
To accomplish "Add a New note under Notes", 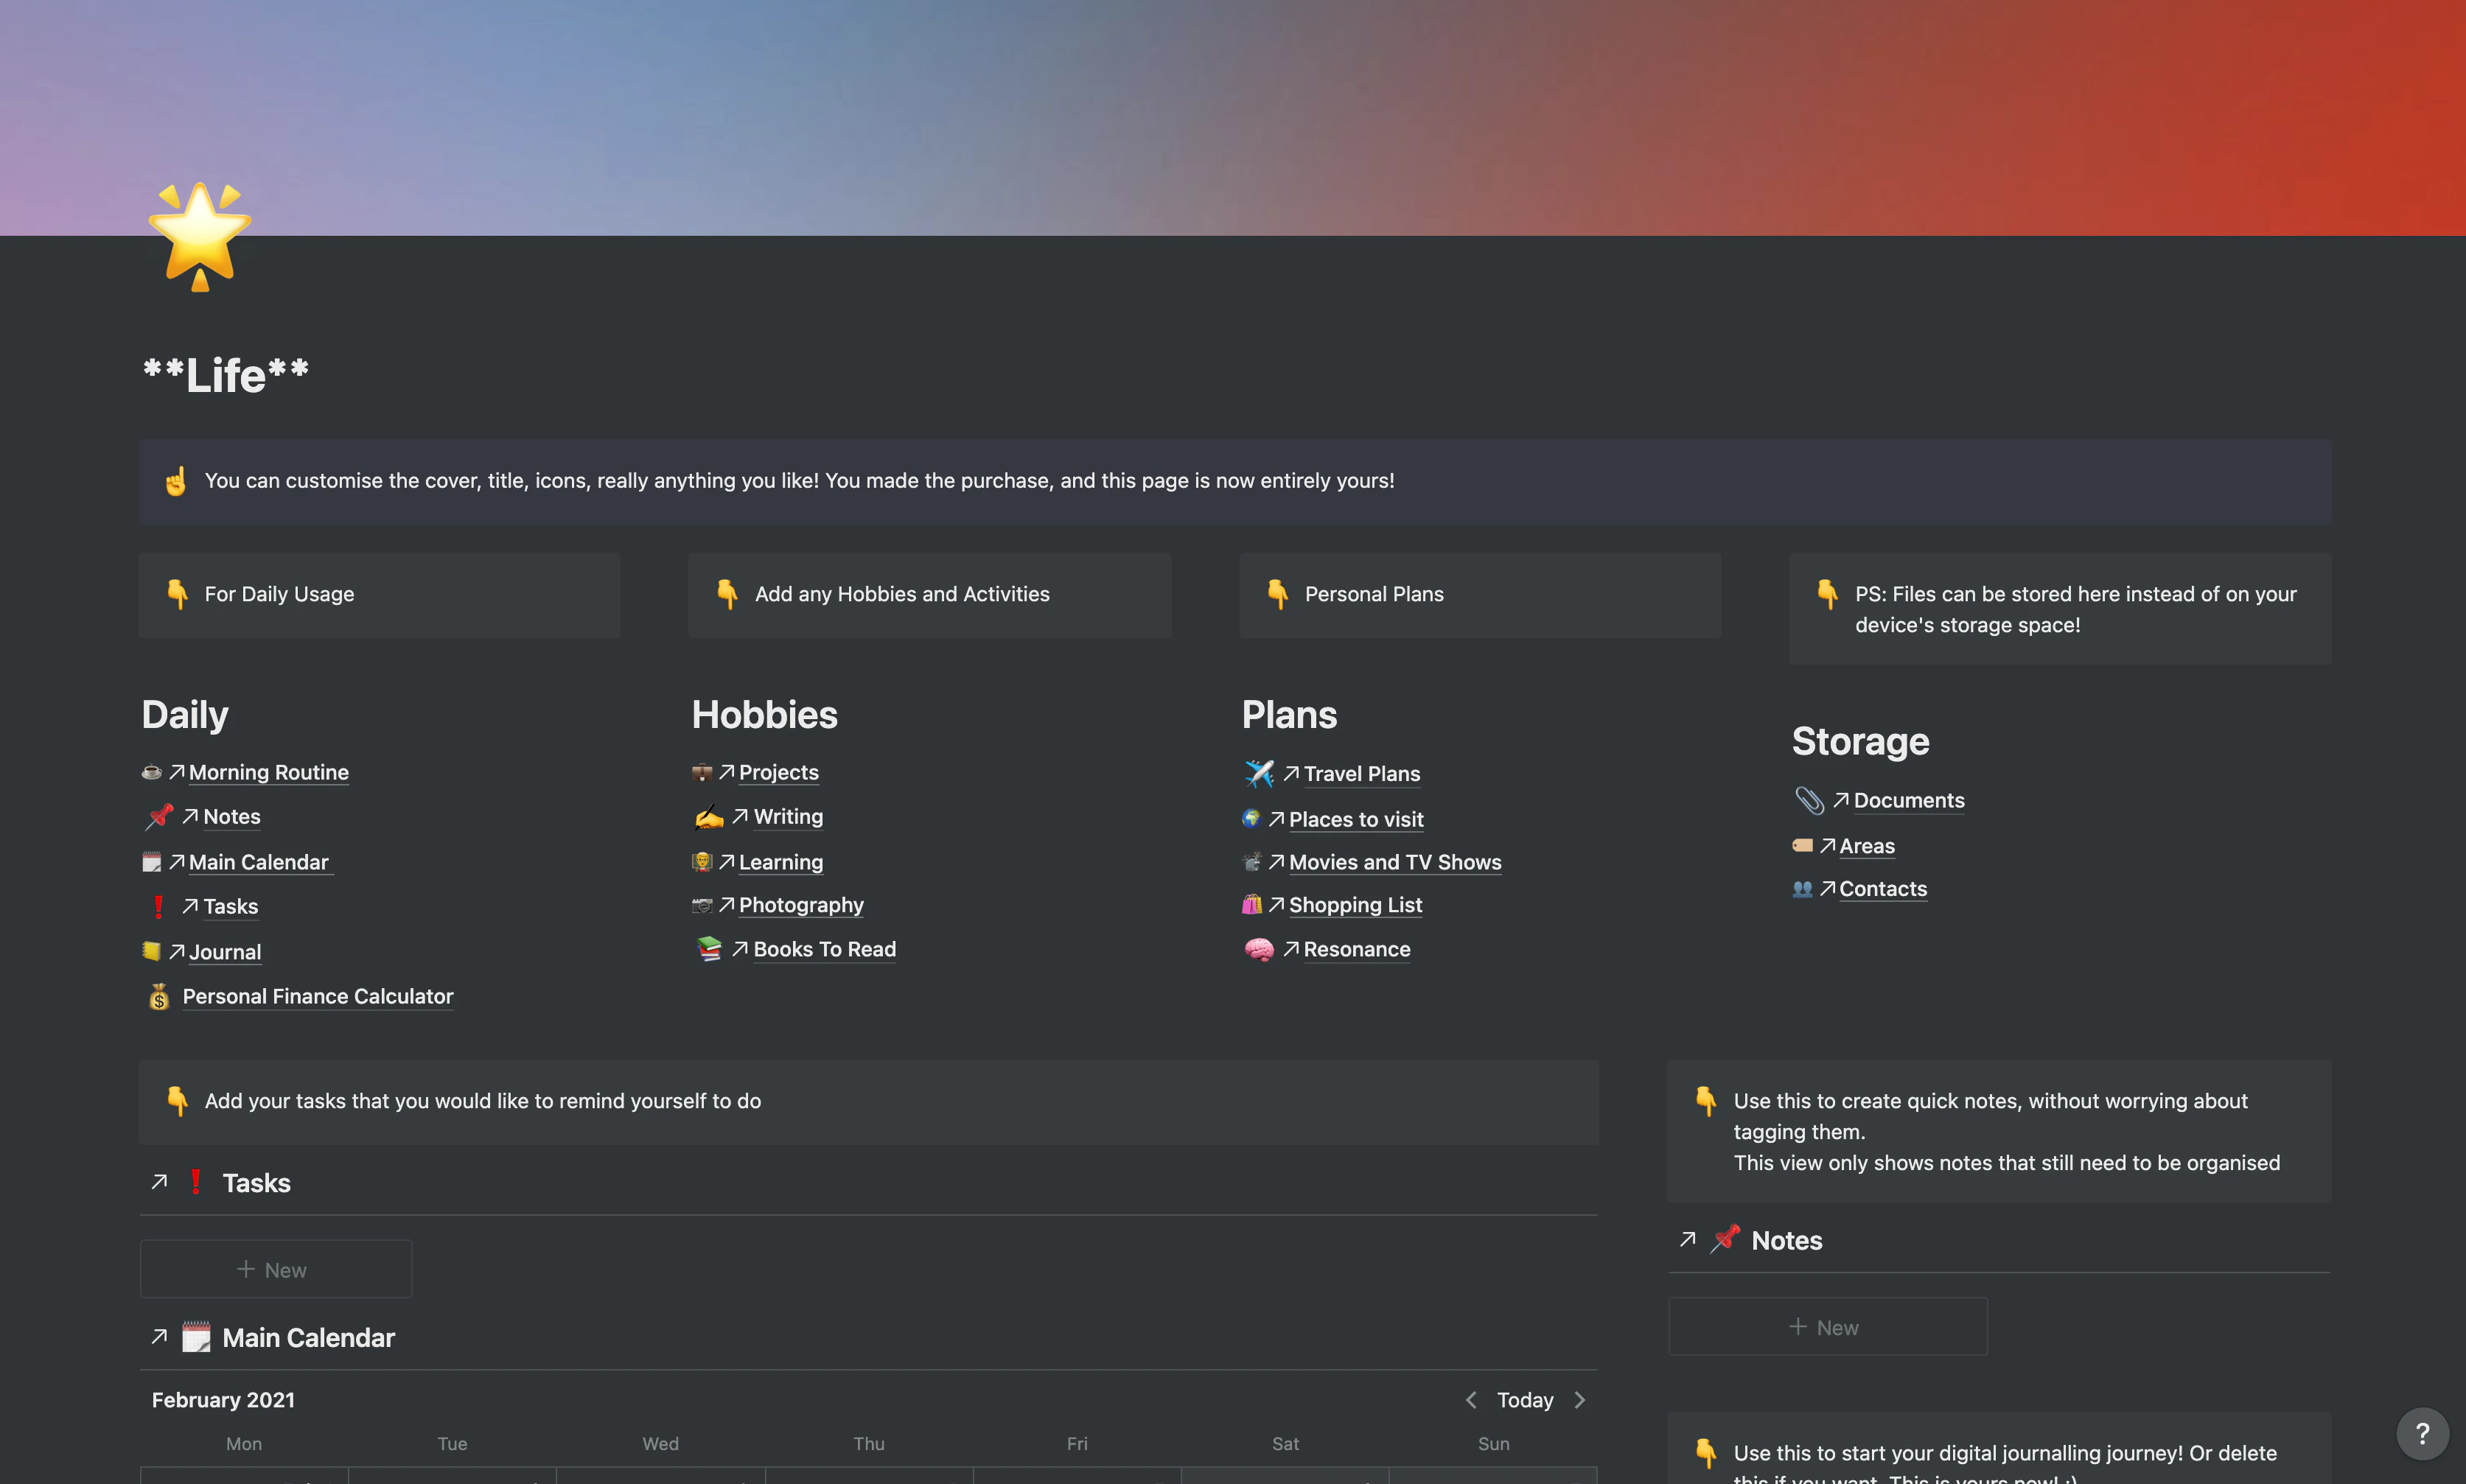I will tap(1826, 1327).
